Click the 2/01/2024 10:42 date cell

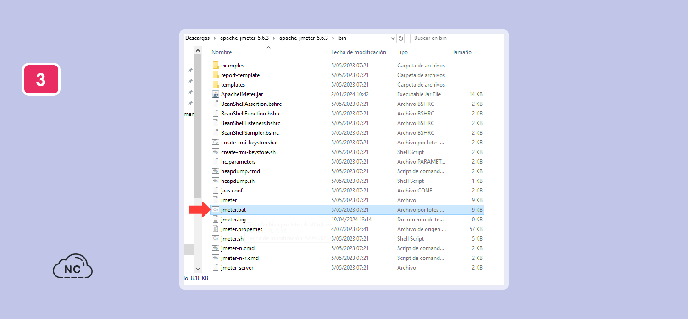click(x=350, y=94)
